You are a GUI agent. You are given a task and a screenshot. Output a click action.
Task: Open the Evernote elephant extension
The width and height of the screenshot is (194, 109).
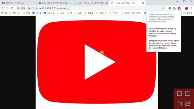(170, 8)
